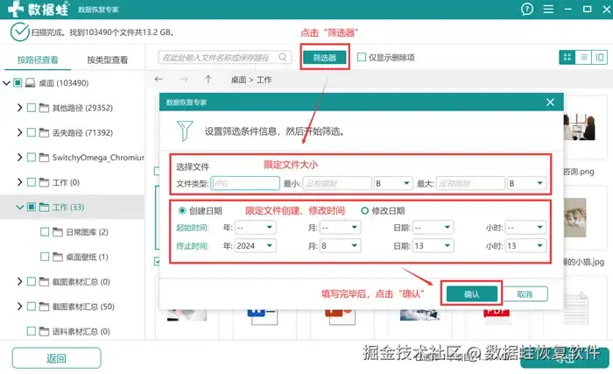Click 桌面 in the breadcrumb path
This screenshot has height=374, width=613.
point(238,80)
